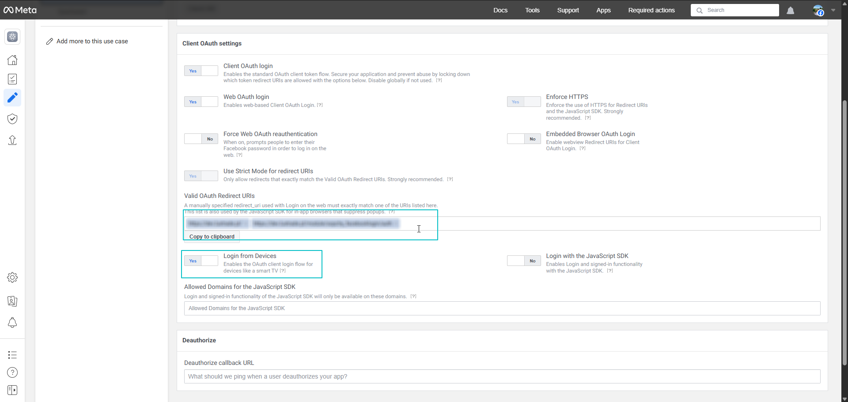Expand the profile account dropdown arrow
The height and width of the screenshot is (402, 848).
pos(833,10)
